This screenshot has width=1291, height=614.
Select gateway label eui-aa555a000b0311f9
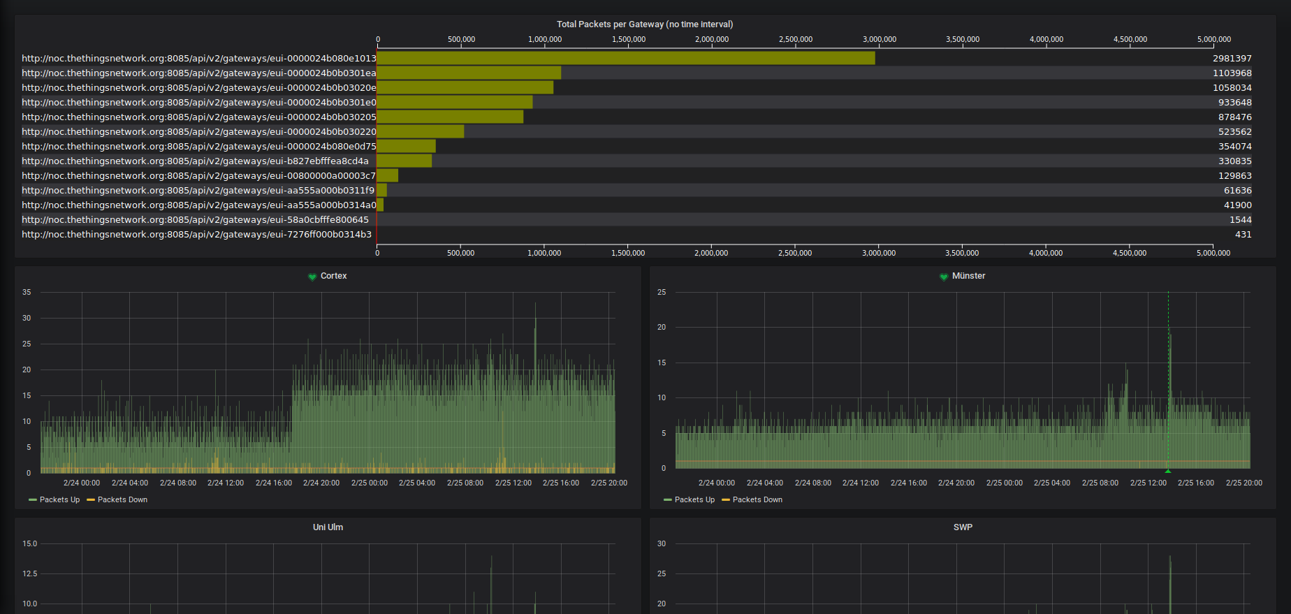click(x=198, y=191)
